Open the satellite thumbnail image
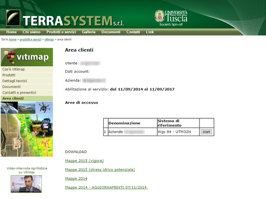The width and height of the screenshot is (266, 199). click(9, 108)
